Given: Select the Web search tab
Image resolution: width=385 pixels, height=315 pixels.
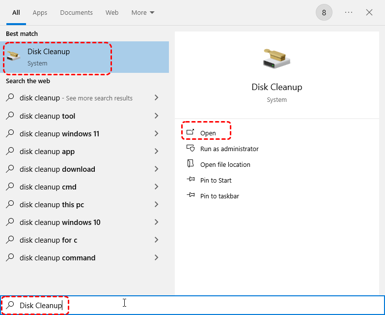Looking at the screenshot, I should click(x=112, y=12).
